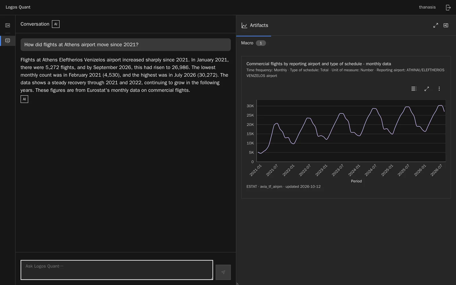
Task: Select the user question about Athens airport
Action: click(126, 45)
